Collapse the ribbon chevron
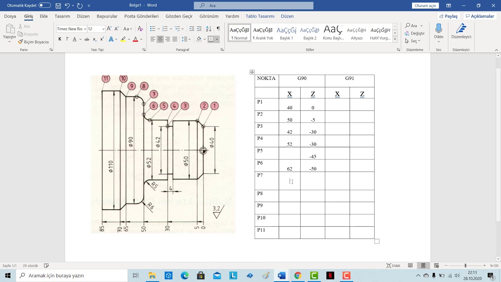Screen dimensions: 501x282 coord(497,50)
